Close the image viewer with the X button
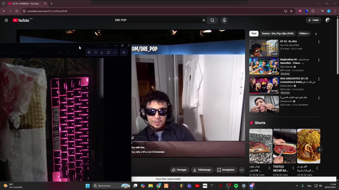 click(124, 53)
